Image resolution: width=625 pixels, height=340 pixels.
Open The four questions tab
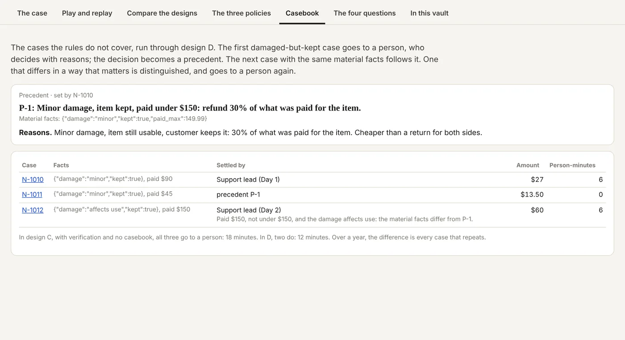[x=365, y=13]
